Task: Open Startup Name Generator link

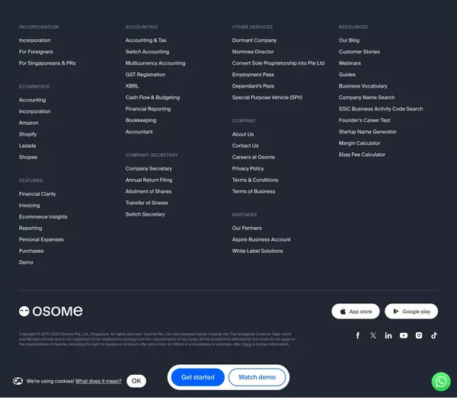Action: tap(368, 132)
